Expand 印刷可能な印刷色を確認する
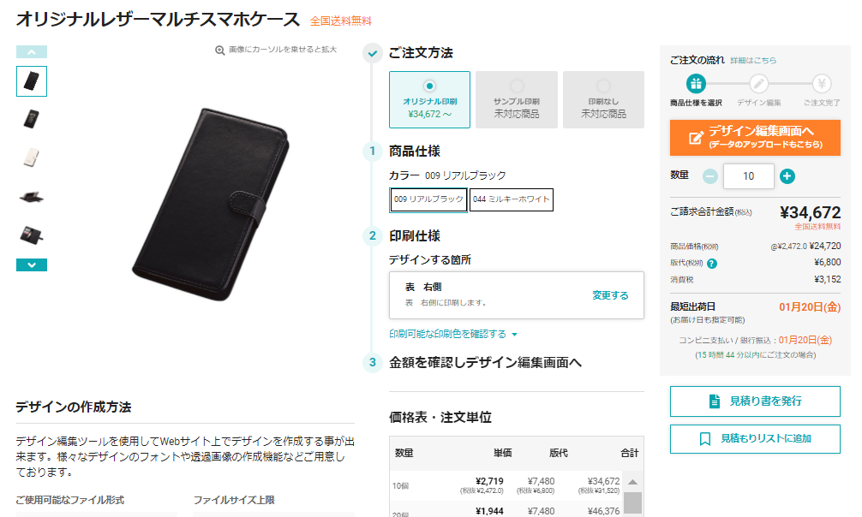862x517 pixels. (x=453, y=334)
